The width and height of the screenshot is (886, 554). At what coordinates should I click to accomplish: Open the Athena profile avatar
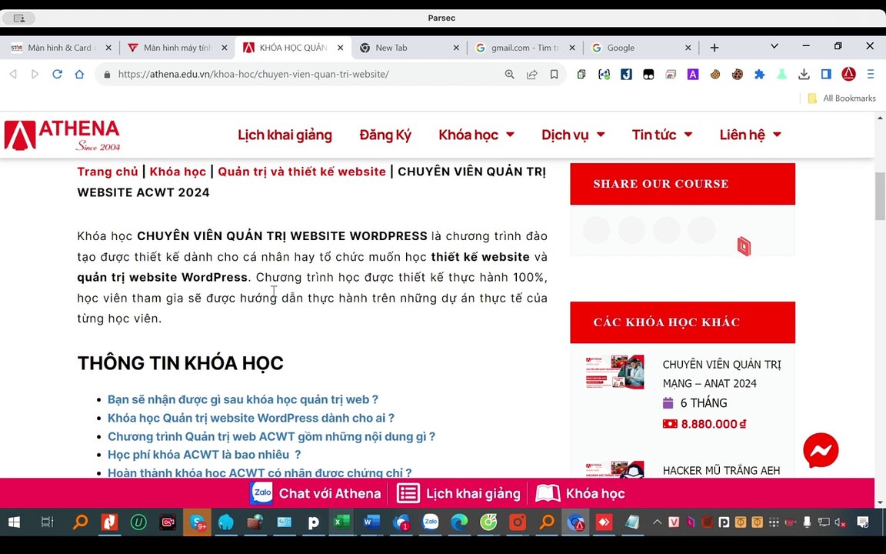(x=848, y=74)
